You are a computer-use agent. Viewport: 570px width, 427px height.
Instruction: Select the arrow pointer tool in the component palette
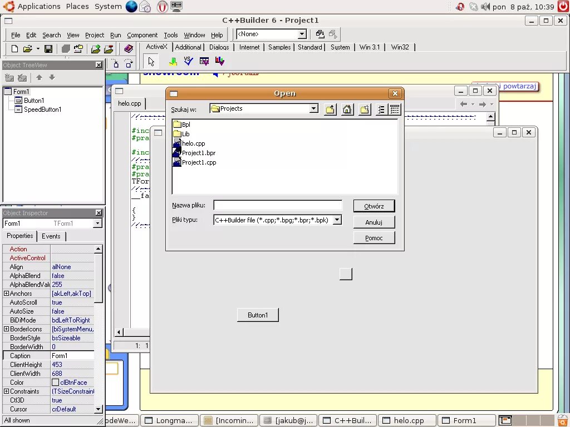click(151, 61)
